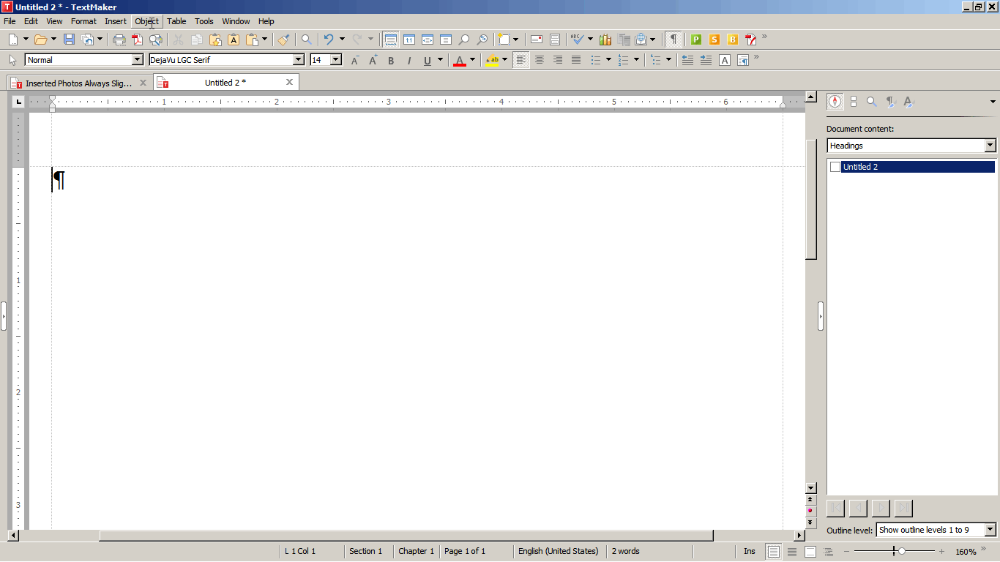Screen dimensions: 1000x562
Task: Click the zoom slider handle
Action: pyautogui.click(x=902, y=551)
